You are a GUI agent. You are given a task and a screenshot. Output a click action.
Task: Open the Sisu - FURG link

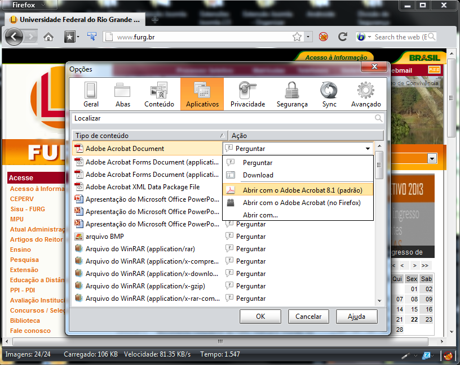(28, 209)
